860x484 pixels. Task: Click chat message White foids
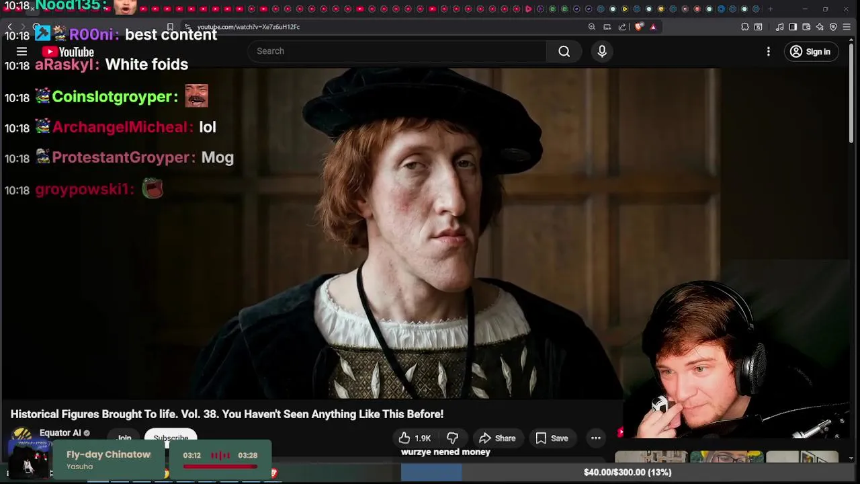(146, 65)
